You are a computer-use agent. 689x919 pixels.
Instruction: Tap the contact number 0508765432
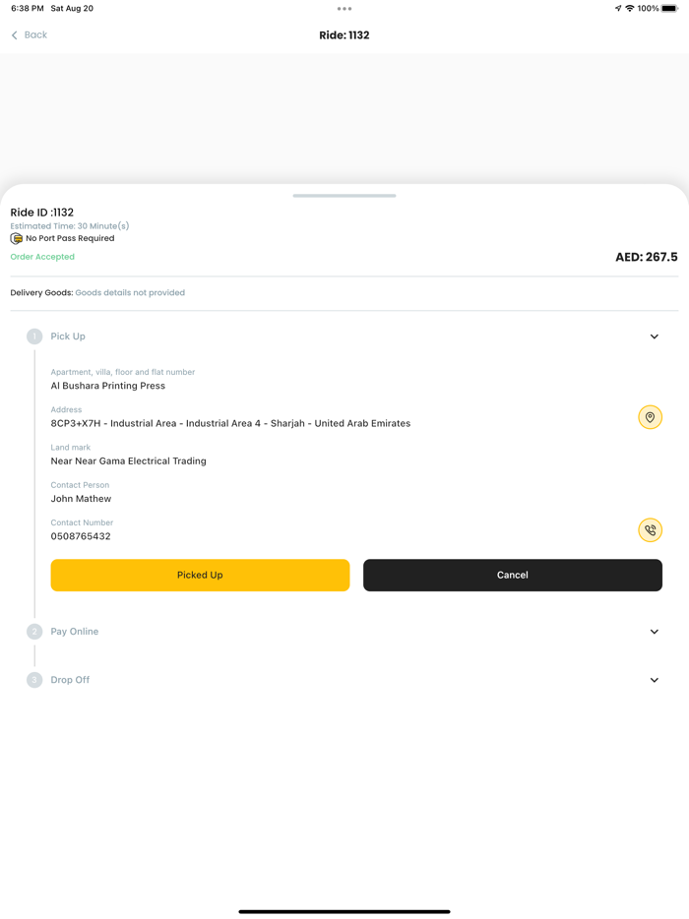coord(79,536)
